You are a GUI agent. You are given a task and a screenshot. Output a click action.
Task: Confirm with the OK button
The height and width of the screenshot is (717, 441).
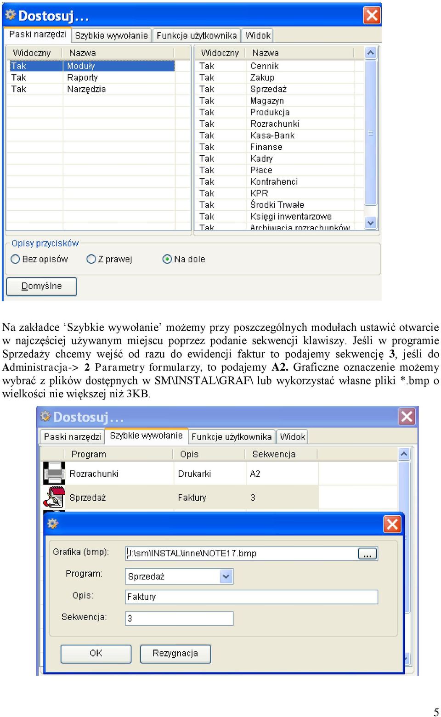(x=96, y=653)
